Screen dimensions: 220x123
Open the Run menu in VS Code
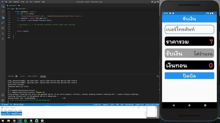point(31,2)
